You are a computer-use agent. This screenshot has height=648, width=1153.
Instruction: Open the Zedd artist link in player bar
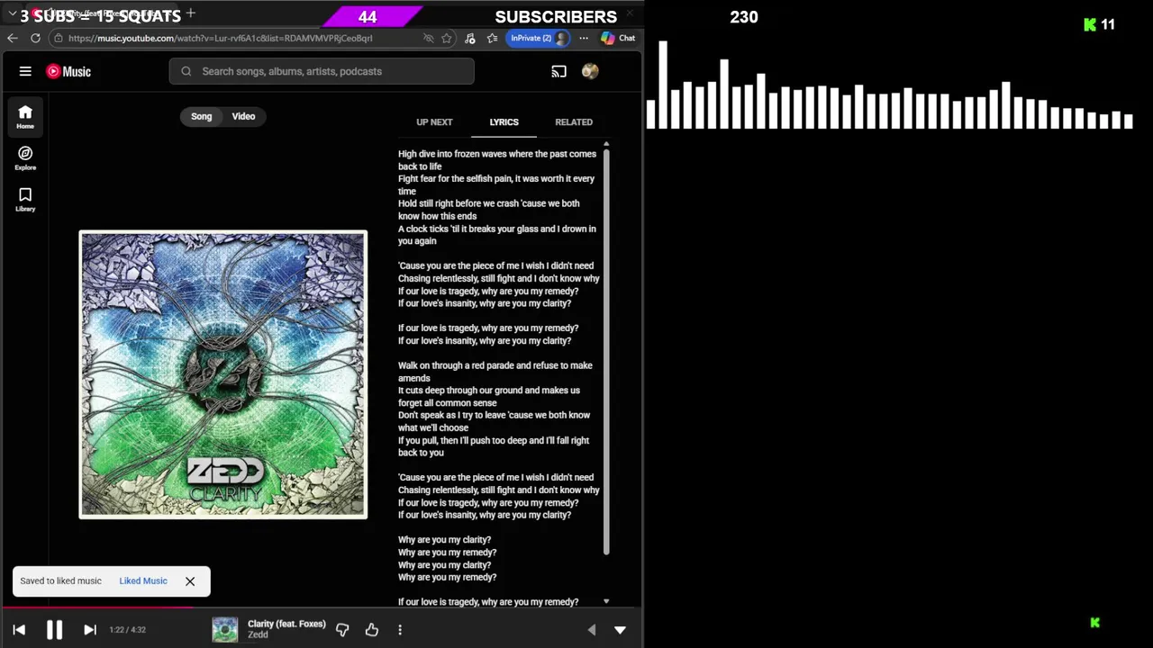coord(258,635)
